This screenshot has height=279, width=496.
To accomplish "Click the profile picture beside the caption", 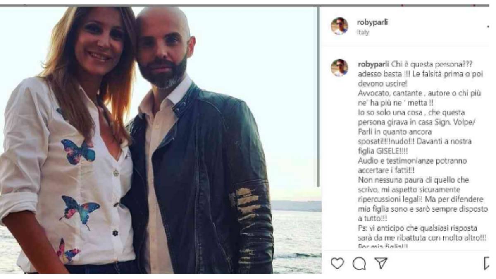I will (339, 67).
